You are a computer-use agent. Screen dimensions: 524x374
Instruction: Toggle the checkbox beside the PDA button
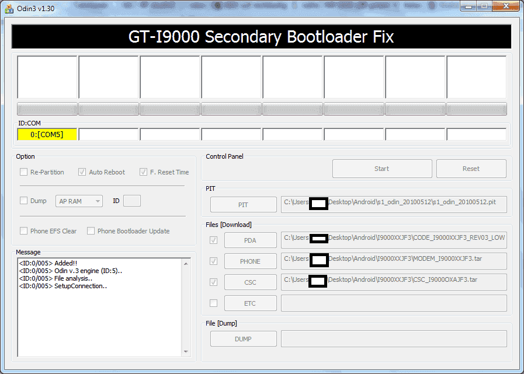click(x=213, y=240)
